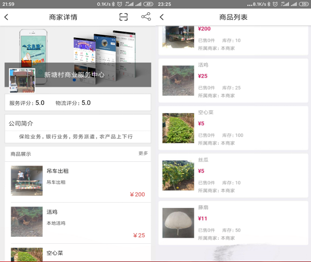Open the QR scan icon
This screenshot has width=311, height=262.
coord(123,17)
